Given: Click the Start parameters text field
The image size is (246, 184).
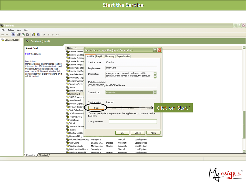Looking at the screenshot, I should [133, 122].
